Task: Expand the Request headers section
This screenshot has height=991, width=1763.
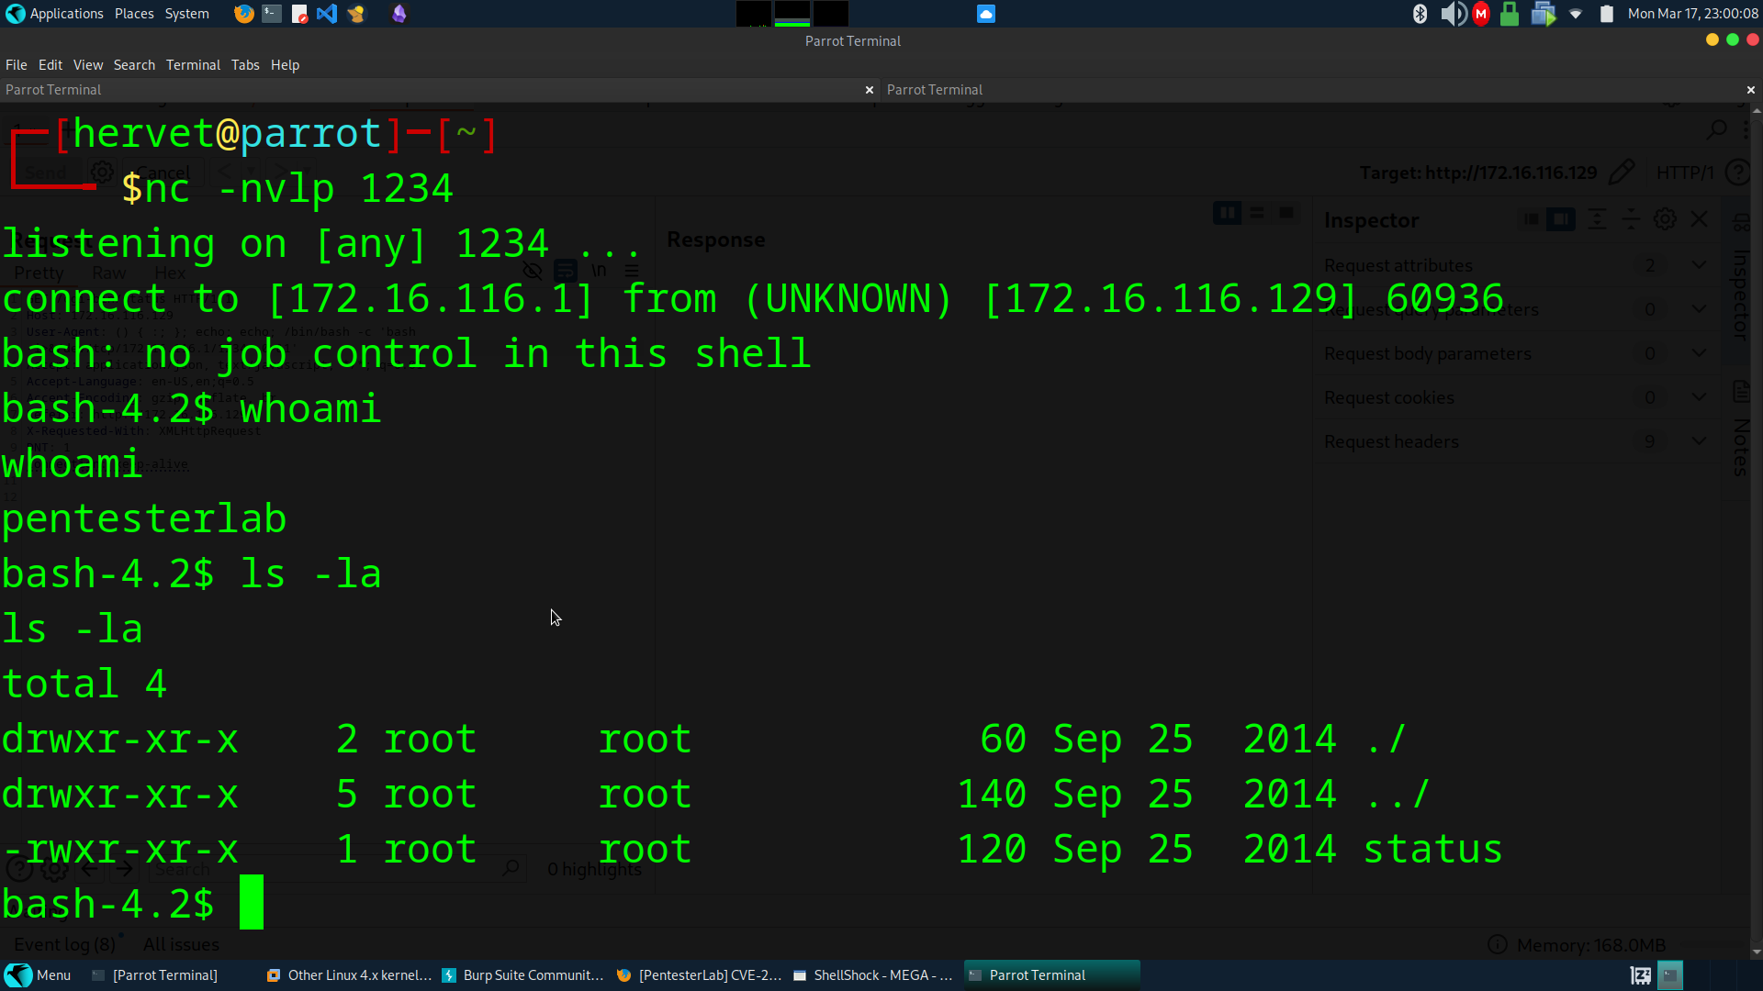Action: pos(1699,440)
